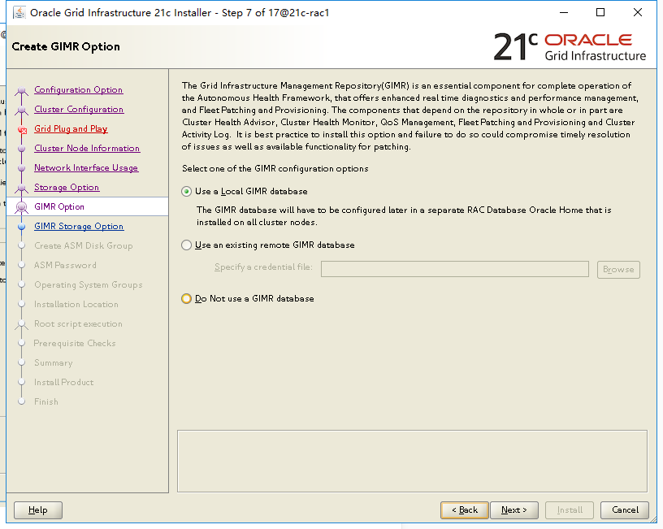Go to Cluster Node Information step
663x529 pixels.
87,148
